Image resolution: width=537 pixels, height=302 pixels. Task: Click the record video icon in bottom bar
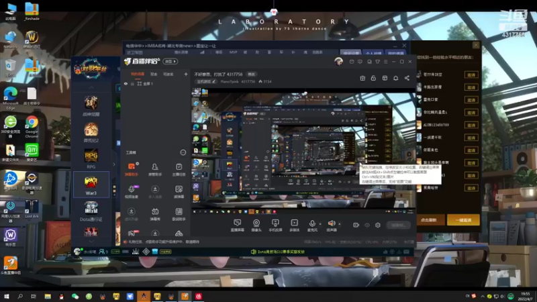point(356,225)
